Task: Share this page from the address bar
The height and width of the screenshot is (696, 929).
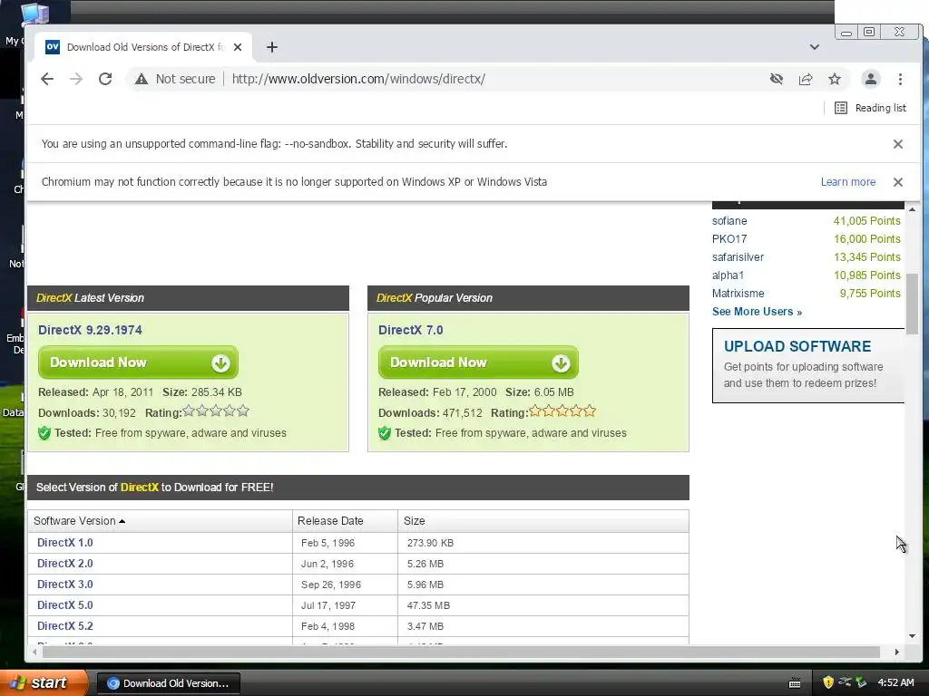Action: pyautogui.click(x=806, y=79)
